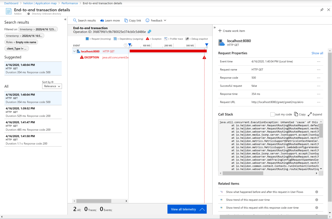
Task: Click Copy link in the toolbar
Action: click(133, 20)
